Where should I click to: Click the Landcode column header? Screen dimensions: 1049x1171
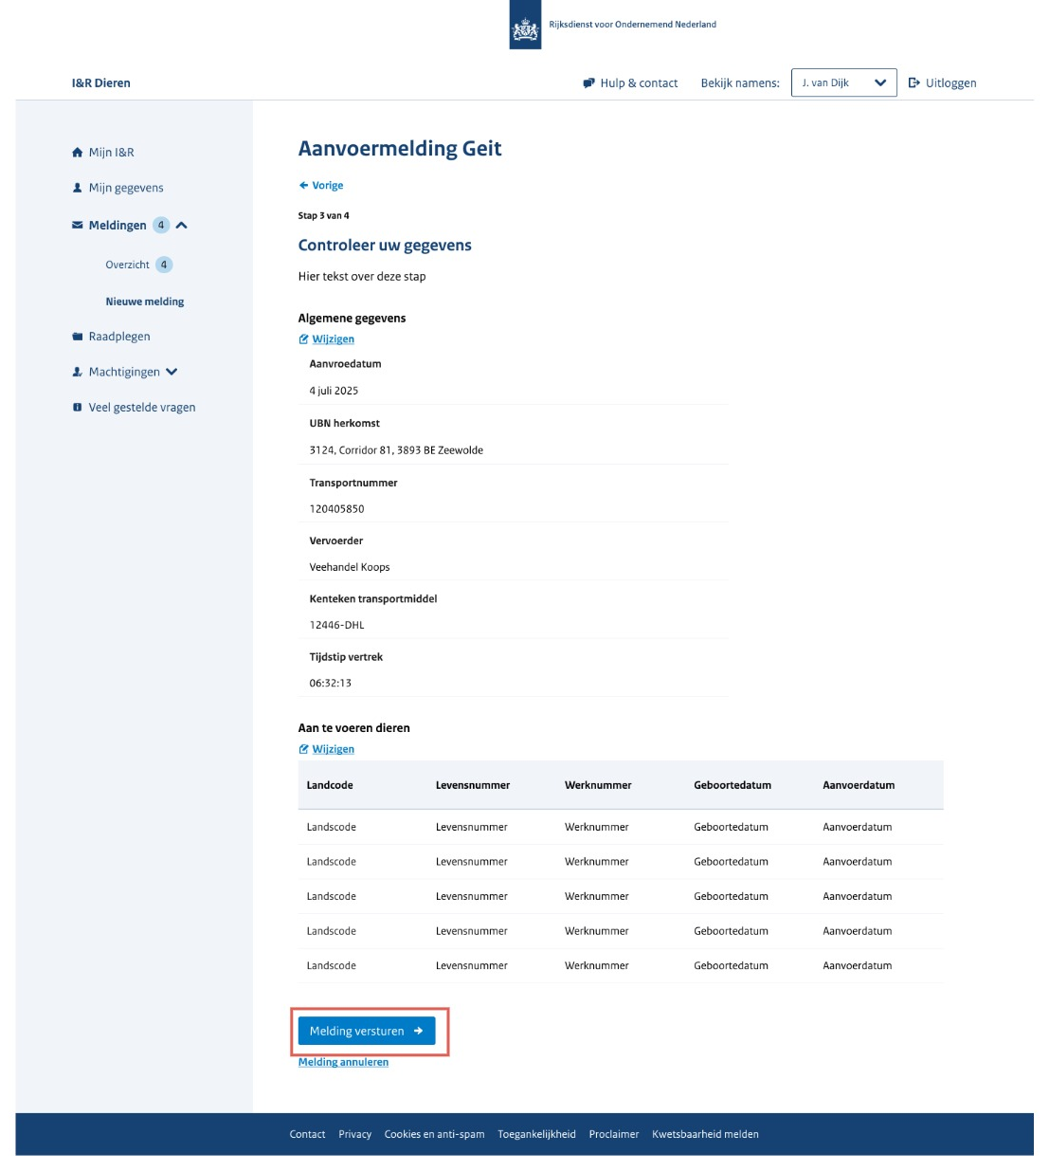pyautogui.click(x=330, y=786)
